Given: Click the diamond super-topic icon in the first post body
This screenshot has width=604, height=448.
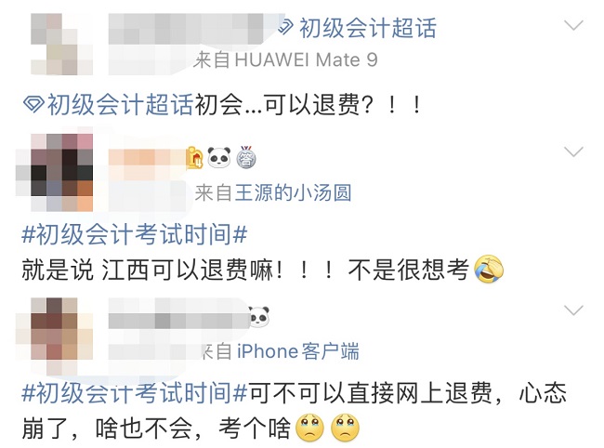Looking at the screenshot, I should tap(33, 105).
